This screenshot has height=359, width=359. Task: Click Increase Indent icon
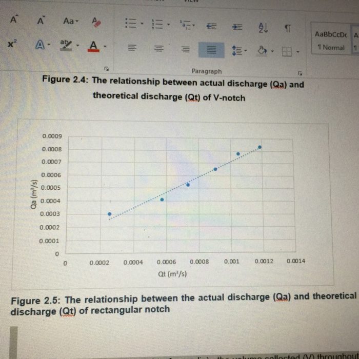237,27
